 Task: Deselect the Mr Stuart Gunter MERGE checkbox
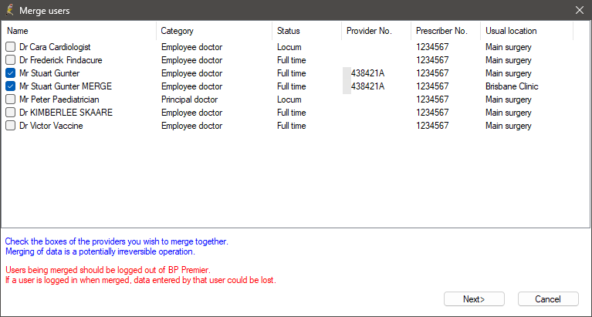point(11,86)
